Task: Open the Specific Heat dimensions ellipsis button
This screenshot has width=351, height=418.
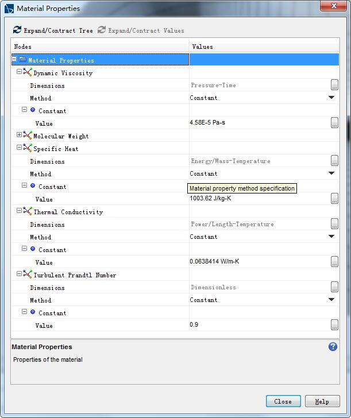Action: 334,161
